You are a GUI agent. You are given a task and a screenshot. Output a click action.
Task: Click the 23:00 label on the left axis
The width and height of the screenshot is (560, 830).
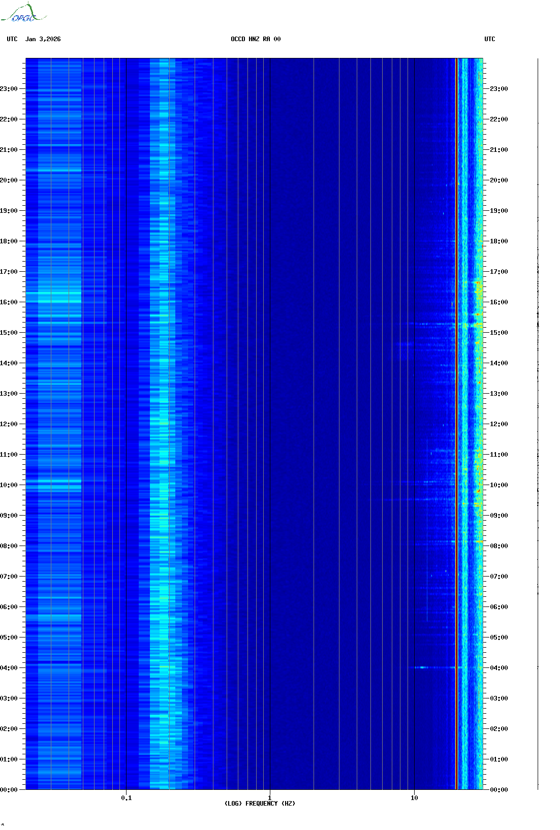point(9,89)
